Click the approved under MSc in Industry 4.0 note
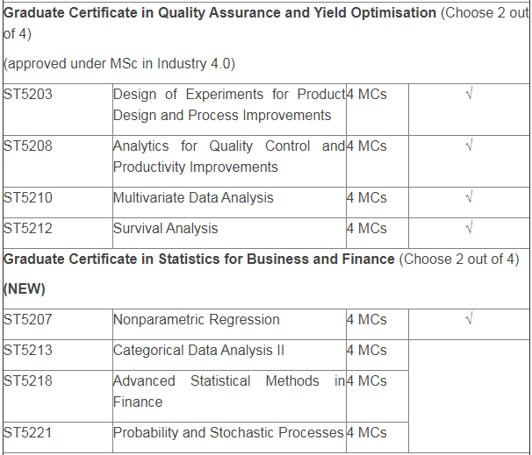This screenshot has width=532, height=455. point(119,64)
